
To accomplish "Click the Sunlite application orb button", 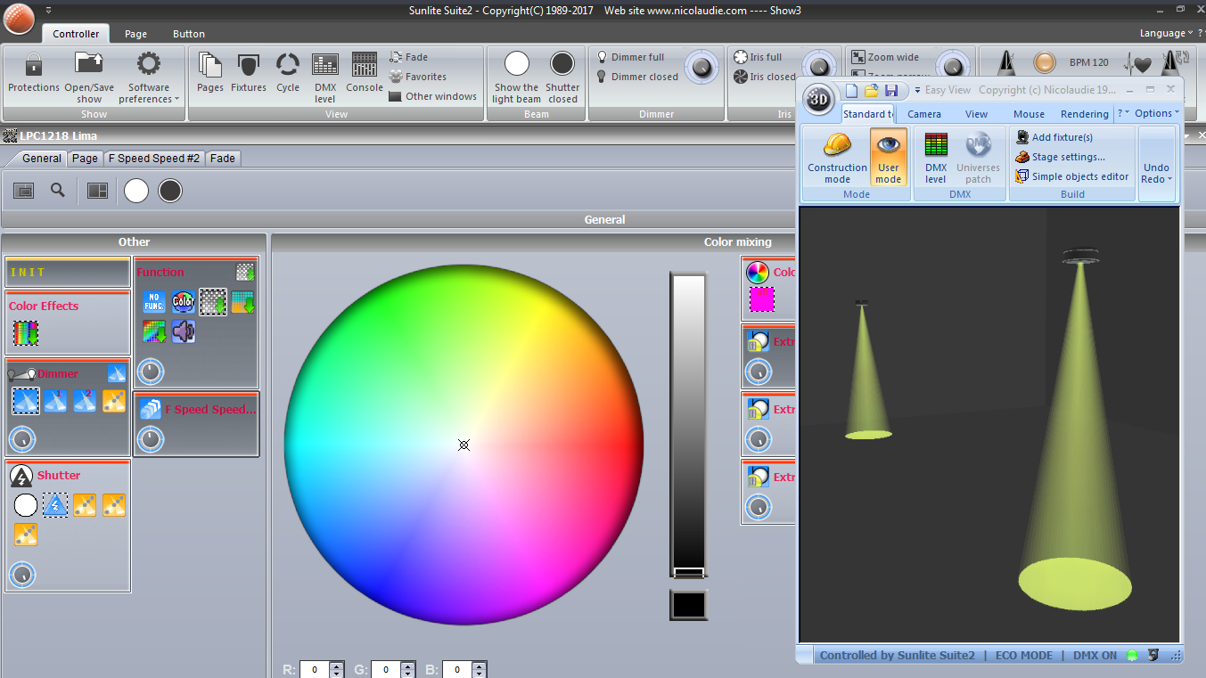I will (x=18, y=18).
